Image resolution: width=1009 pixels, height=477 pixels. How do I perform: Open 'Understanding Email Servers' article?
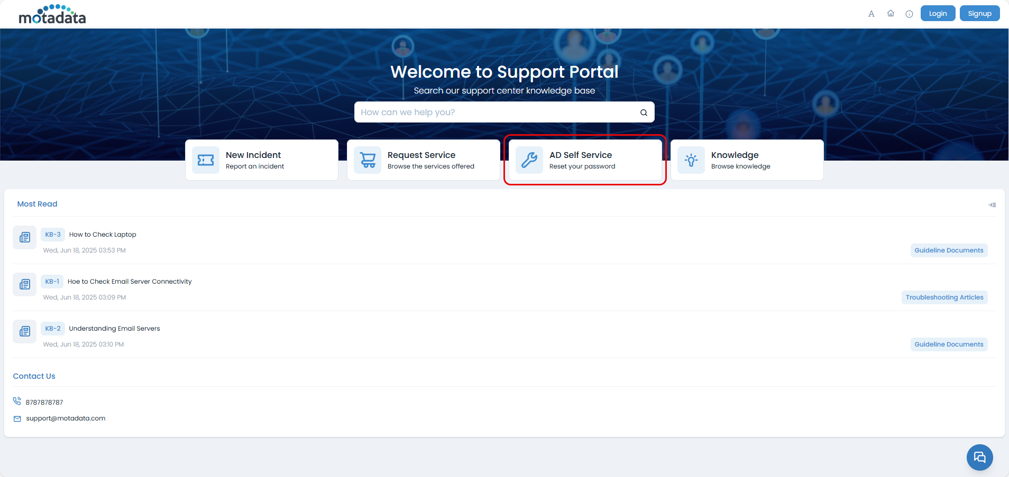[114, 329]
